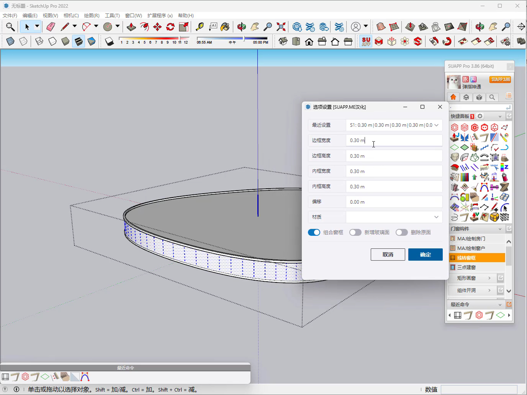Select the Paint Bucket tool
This screenshot has width=527, height=395.
click(x=225, y=27)
